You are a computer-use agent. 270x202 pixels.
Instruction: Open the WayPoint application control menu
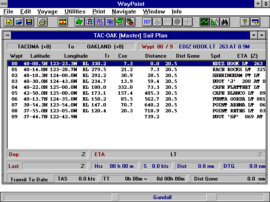4,4
